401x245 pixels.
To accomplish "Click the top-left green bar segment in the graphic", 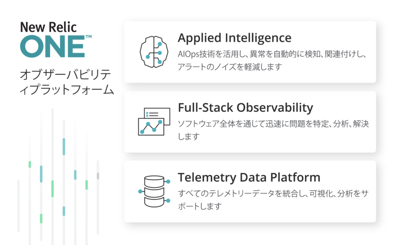I will point(30,164).
